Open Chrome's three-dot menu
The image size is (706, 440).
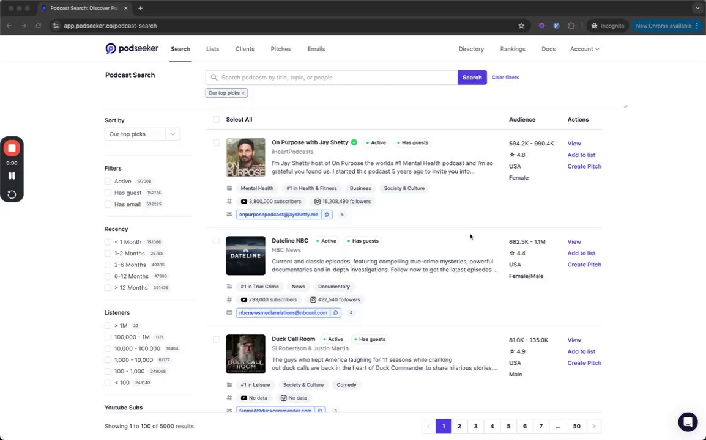coord(697,26)
